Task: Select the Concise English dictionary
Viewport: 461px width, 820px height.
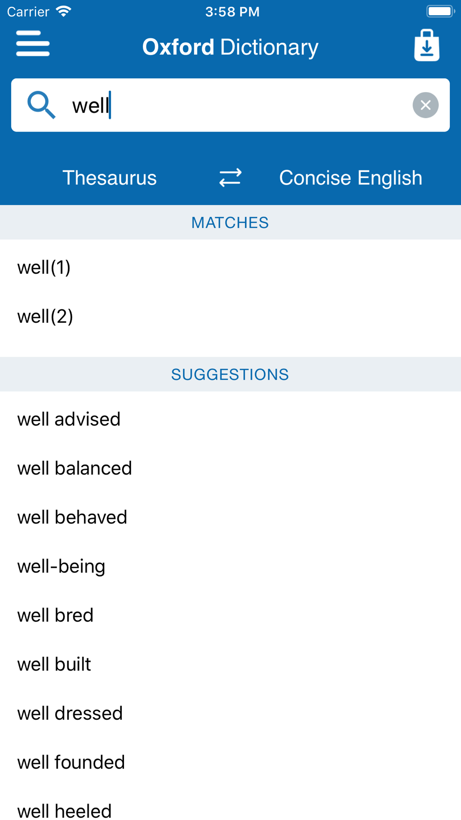Action: click(x=350, y=178)
